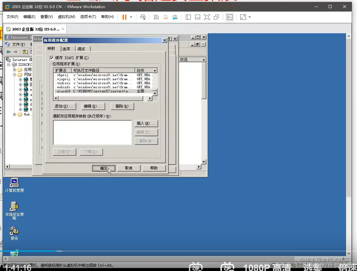Image resolution: width=357 pixels, height=271 pixels.
Task: Click the 扩展名 column header
Action: pos(62,71)
